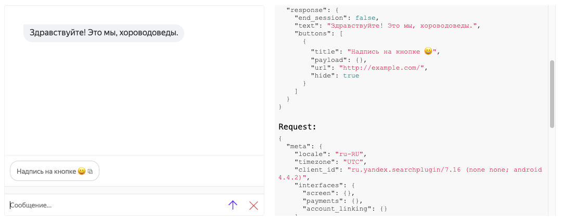Click the "UTC" timezone value
562x221 pixels.
pyautogui.click(x=354, y=162)
